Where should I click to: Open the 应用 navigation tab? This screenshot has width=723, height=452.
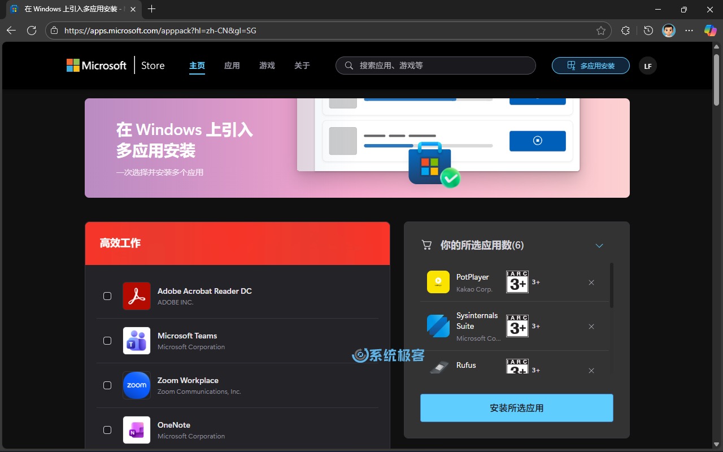coord(232,65)
